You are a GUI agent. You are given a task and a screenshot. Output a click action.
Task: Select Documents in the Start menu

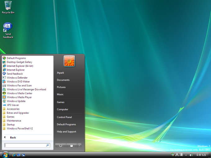tap(63, 80)
